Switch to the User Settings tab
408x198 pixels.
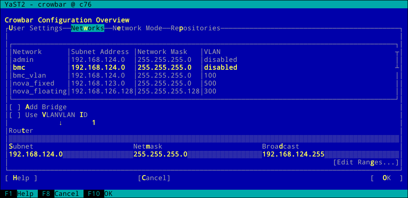click(35, 28)
